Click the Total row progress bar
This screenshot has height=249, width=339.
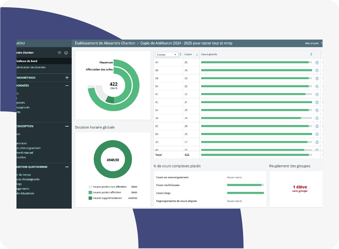click(x=257, y=155)
